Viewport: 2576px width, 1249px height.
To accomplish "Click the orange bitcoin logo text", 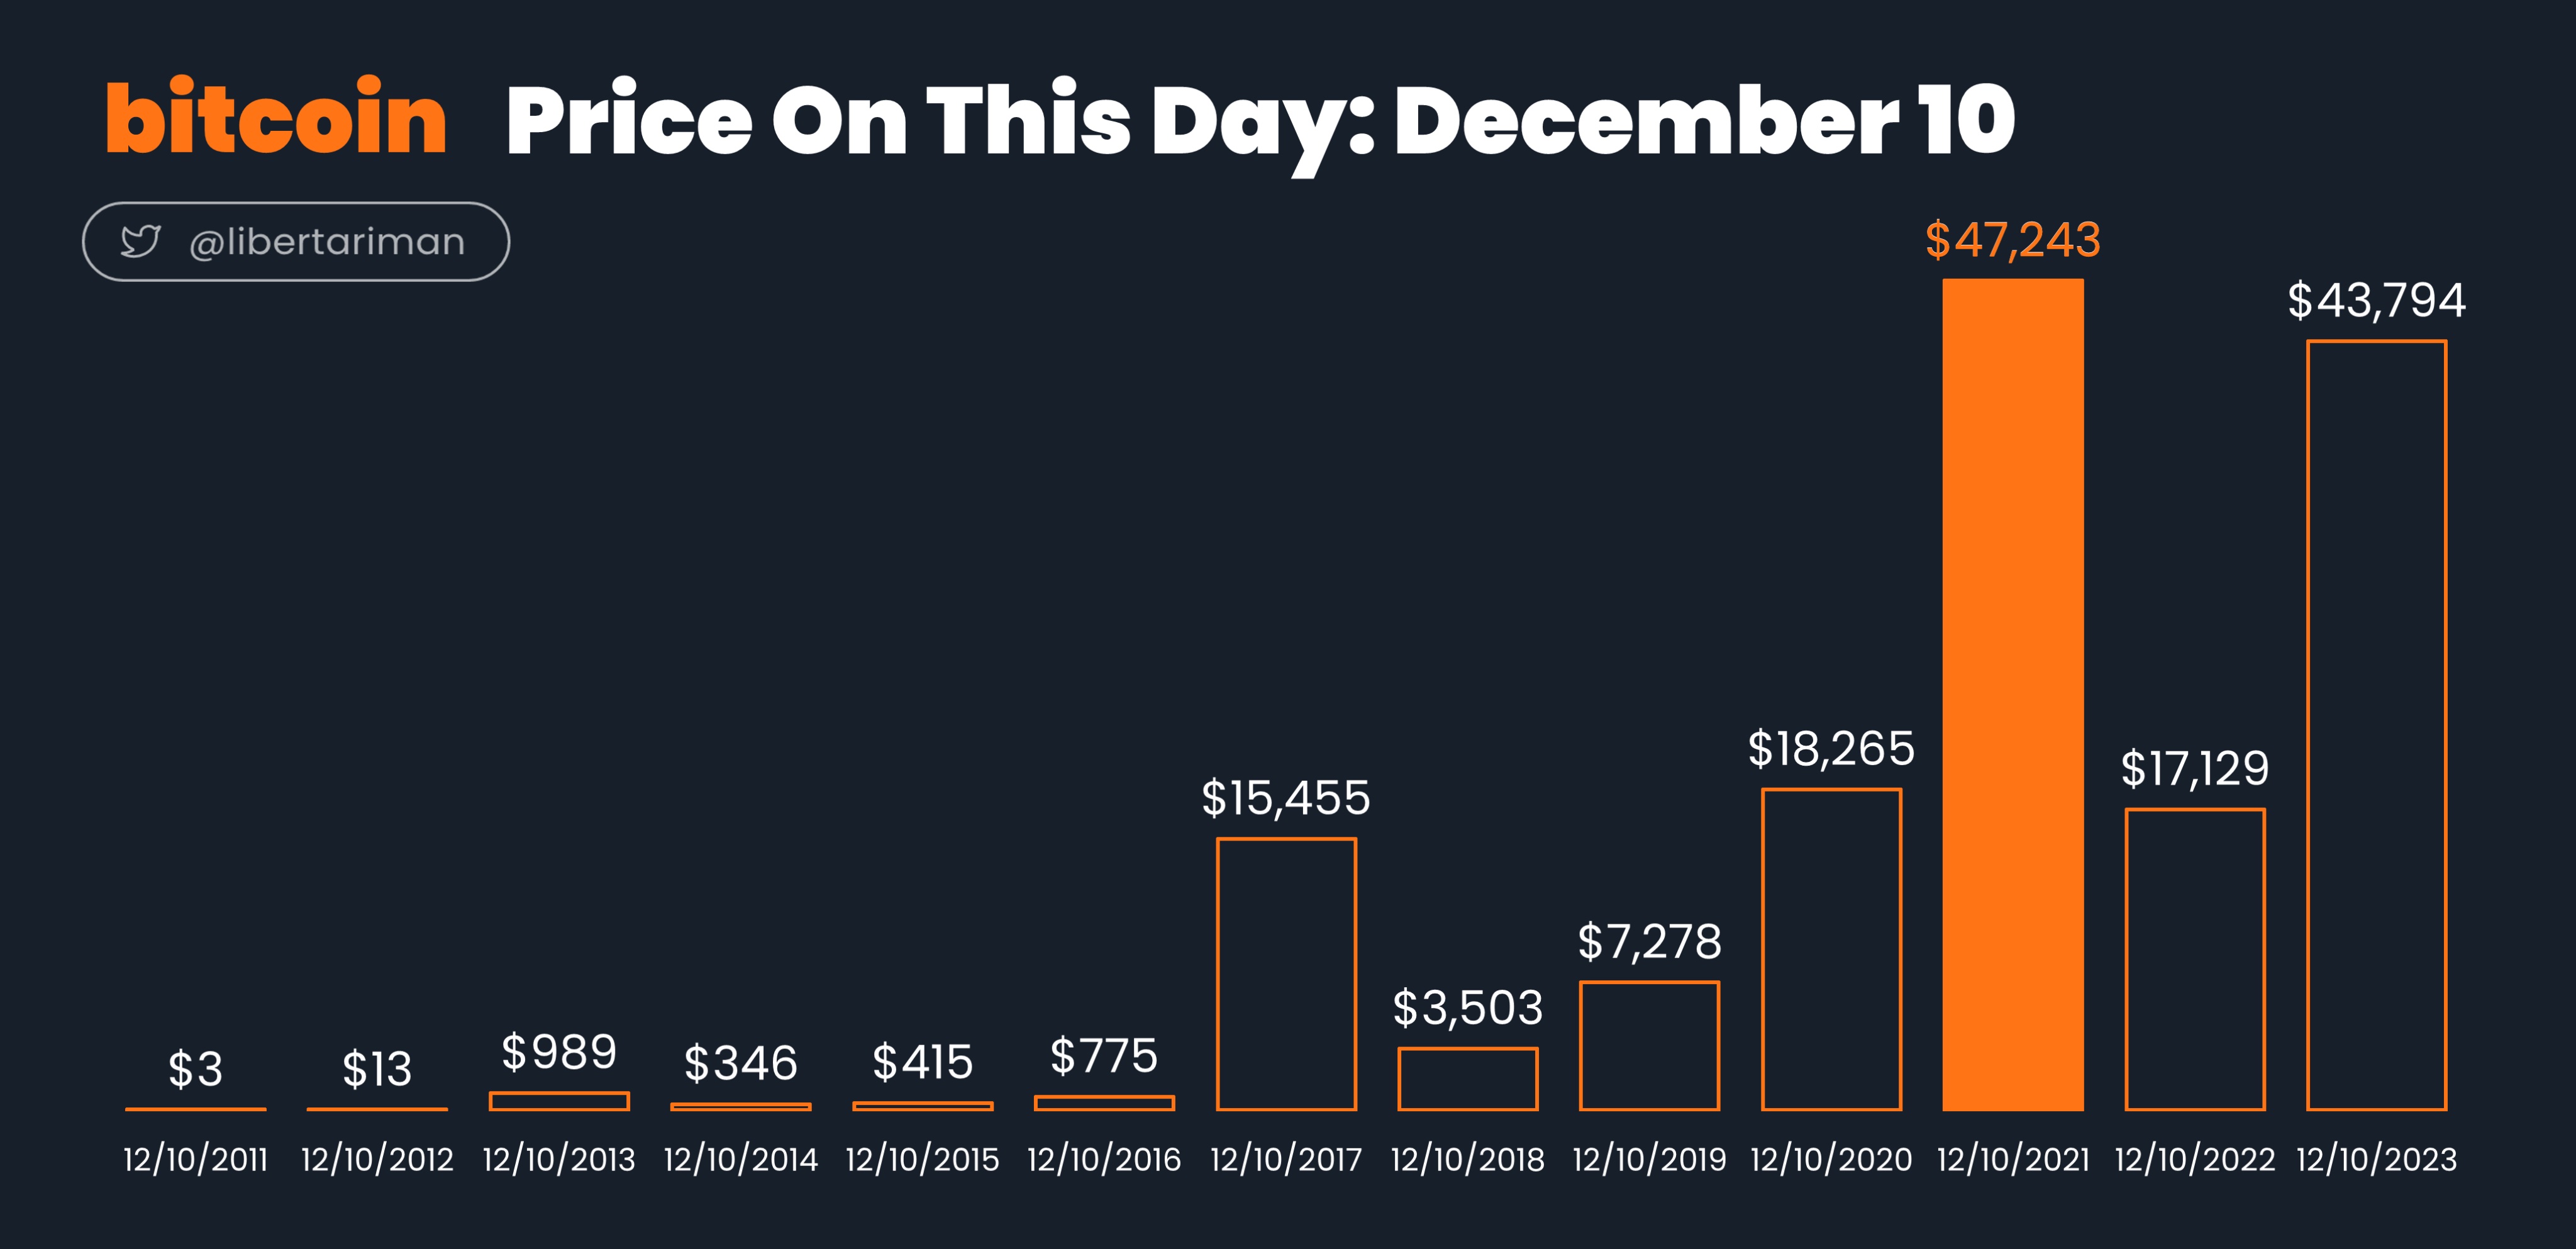I will [276, 117].
